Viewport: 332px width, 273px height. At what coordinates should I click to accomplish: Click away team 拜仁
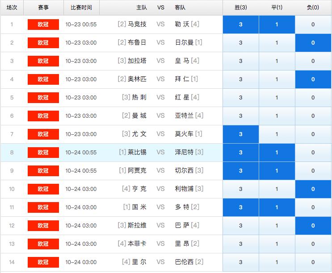coord(182,79)
